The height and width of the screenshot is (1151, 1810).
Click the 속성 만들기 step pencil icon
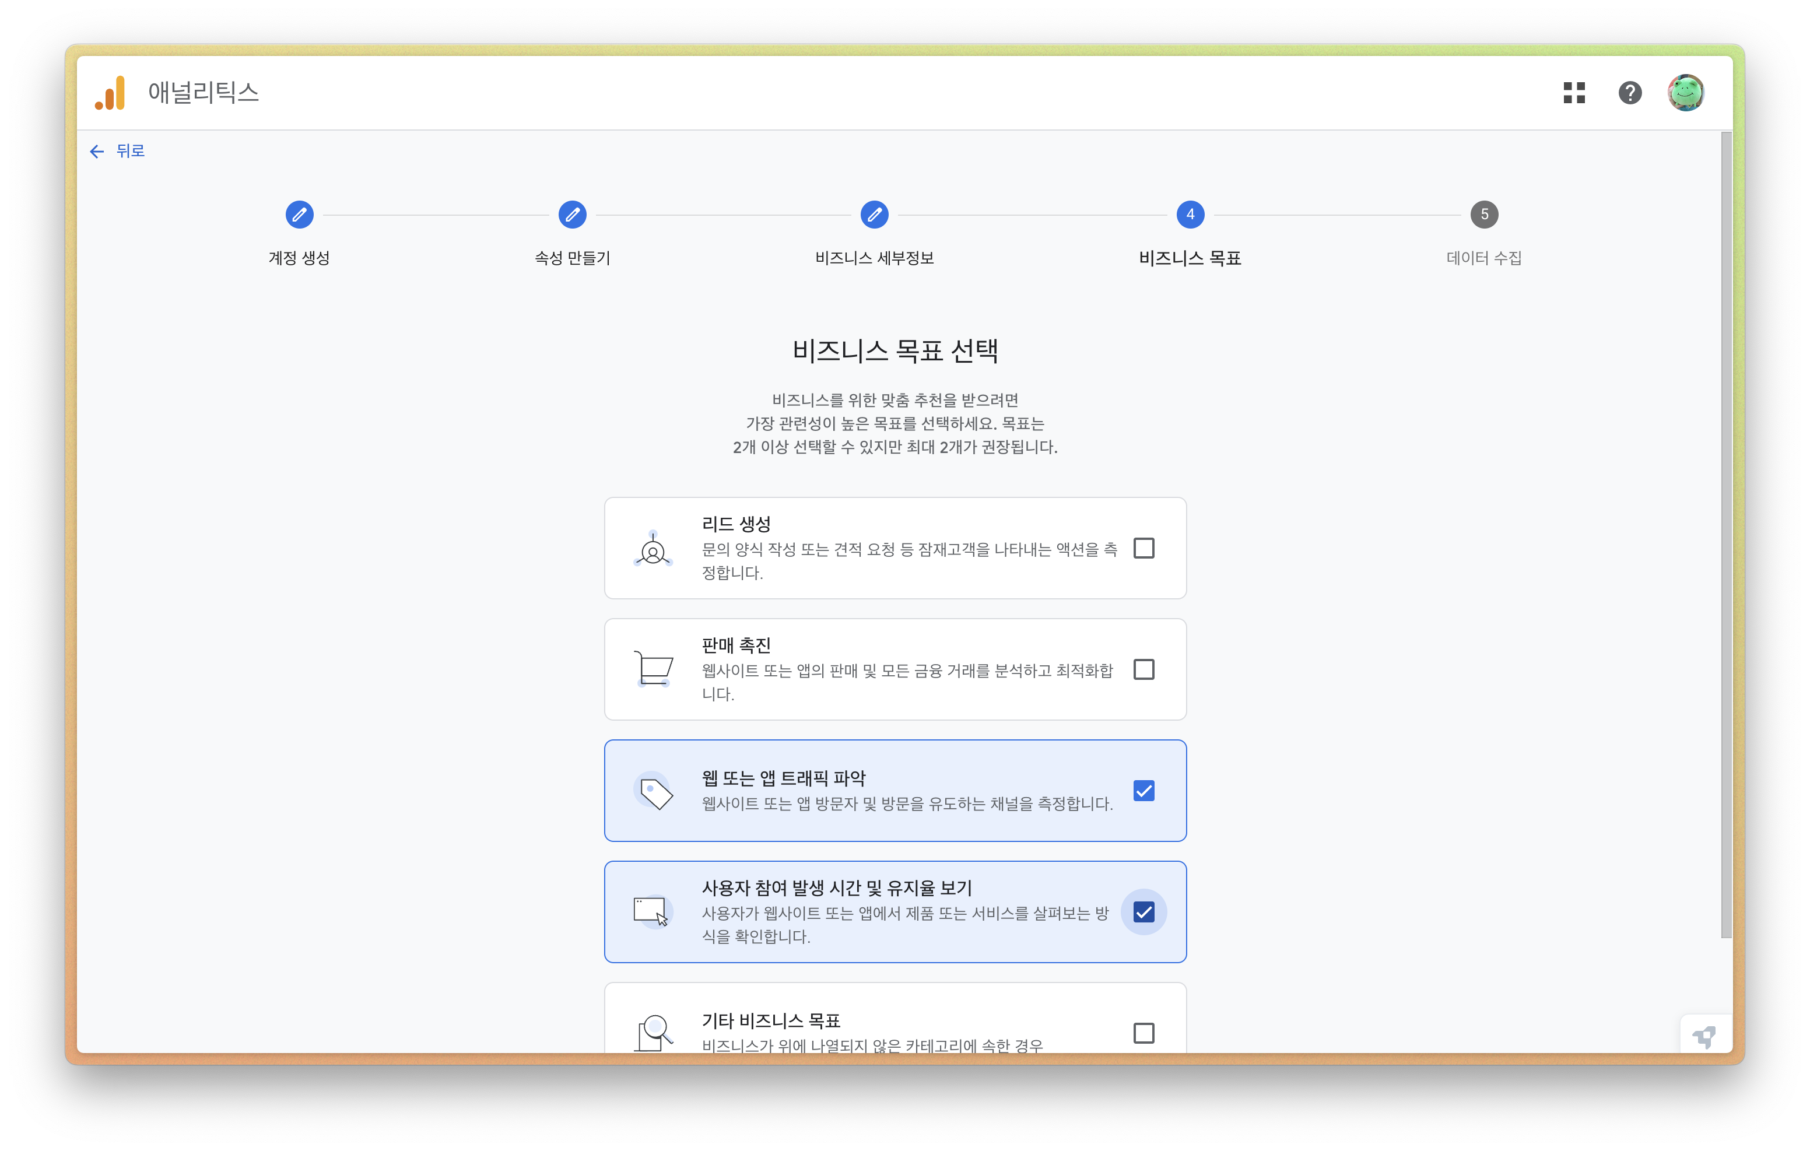point(572,215)
